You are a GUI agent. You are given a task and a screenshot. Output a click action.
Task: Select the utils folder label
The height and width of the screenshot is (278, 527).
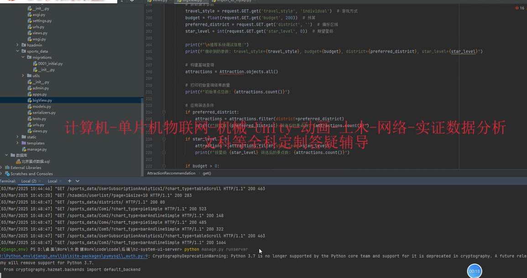[36, 76]
